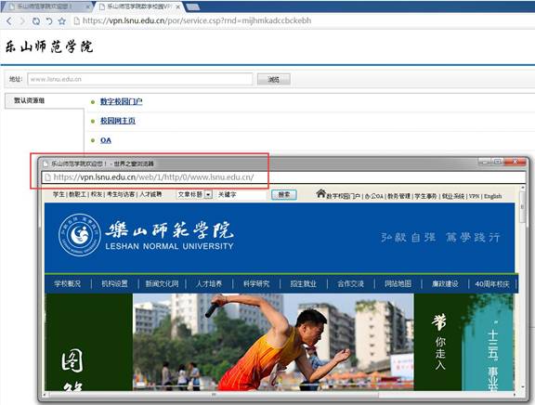
Task: Minimize the popup browser window
Action: 485,161
